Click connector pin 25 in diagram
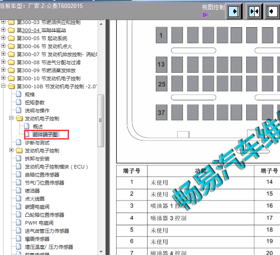This screenshot has height=255, width=280. pos(162,83)
